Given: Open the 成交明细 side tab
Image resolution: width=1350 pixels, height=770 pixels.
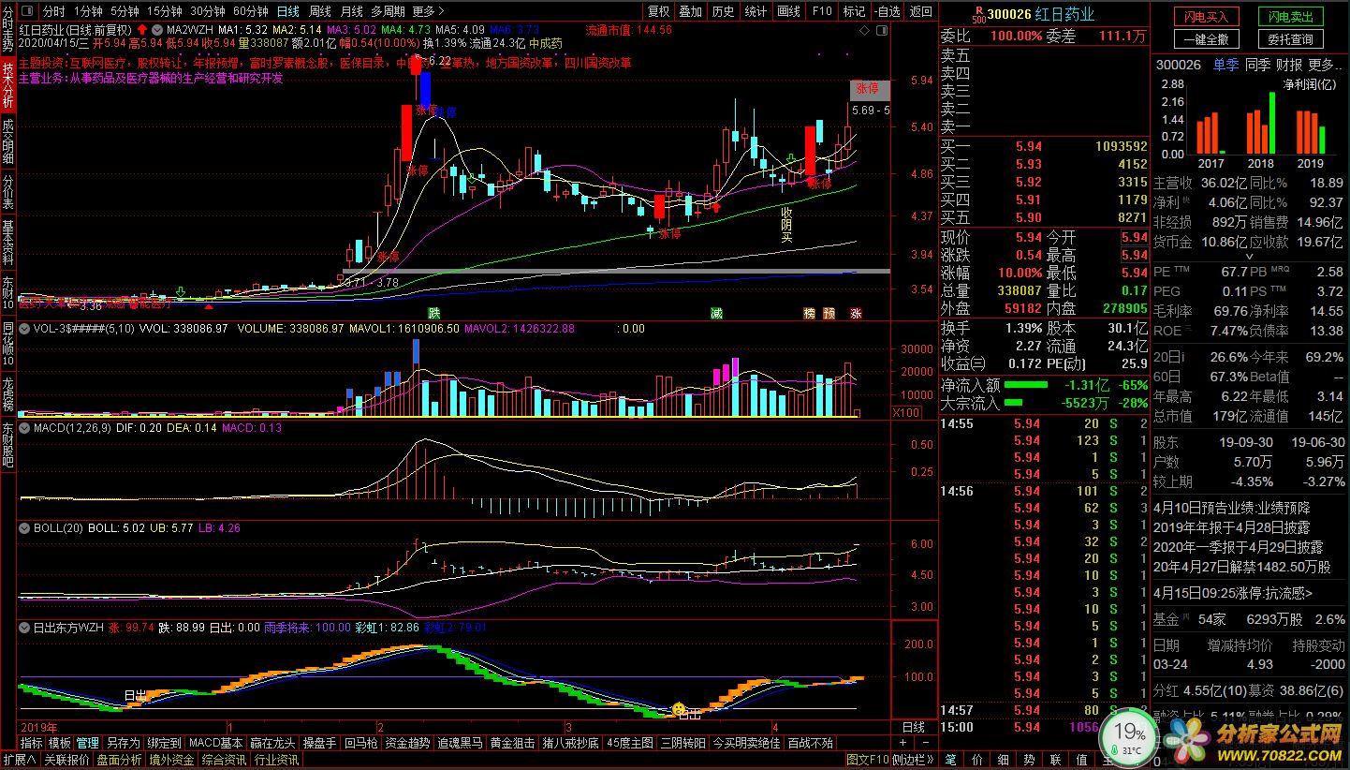Looking at the screenshot, I should 7,141.
